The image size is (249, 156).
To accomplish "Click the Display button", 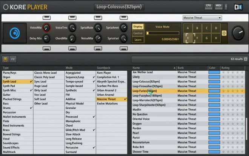I will tap(138, 27).
